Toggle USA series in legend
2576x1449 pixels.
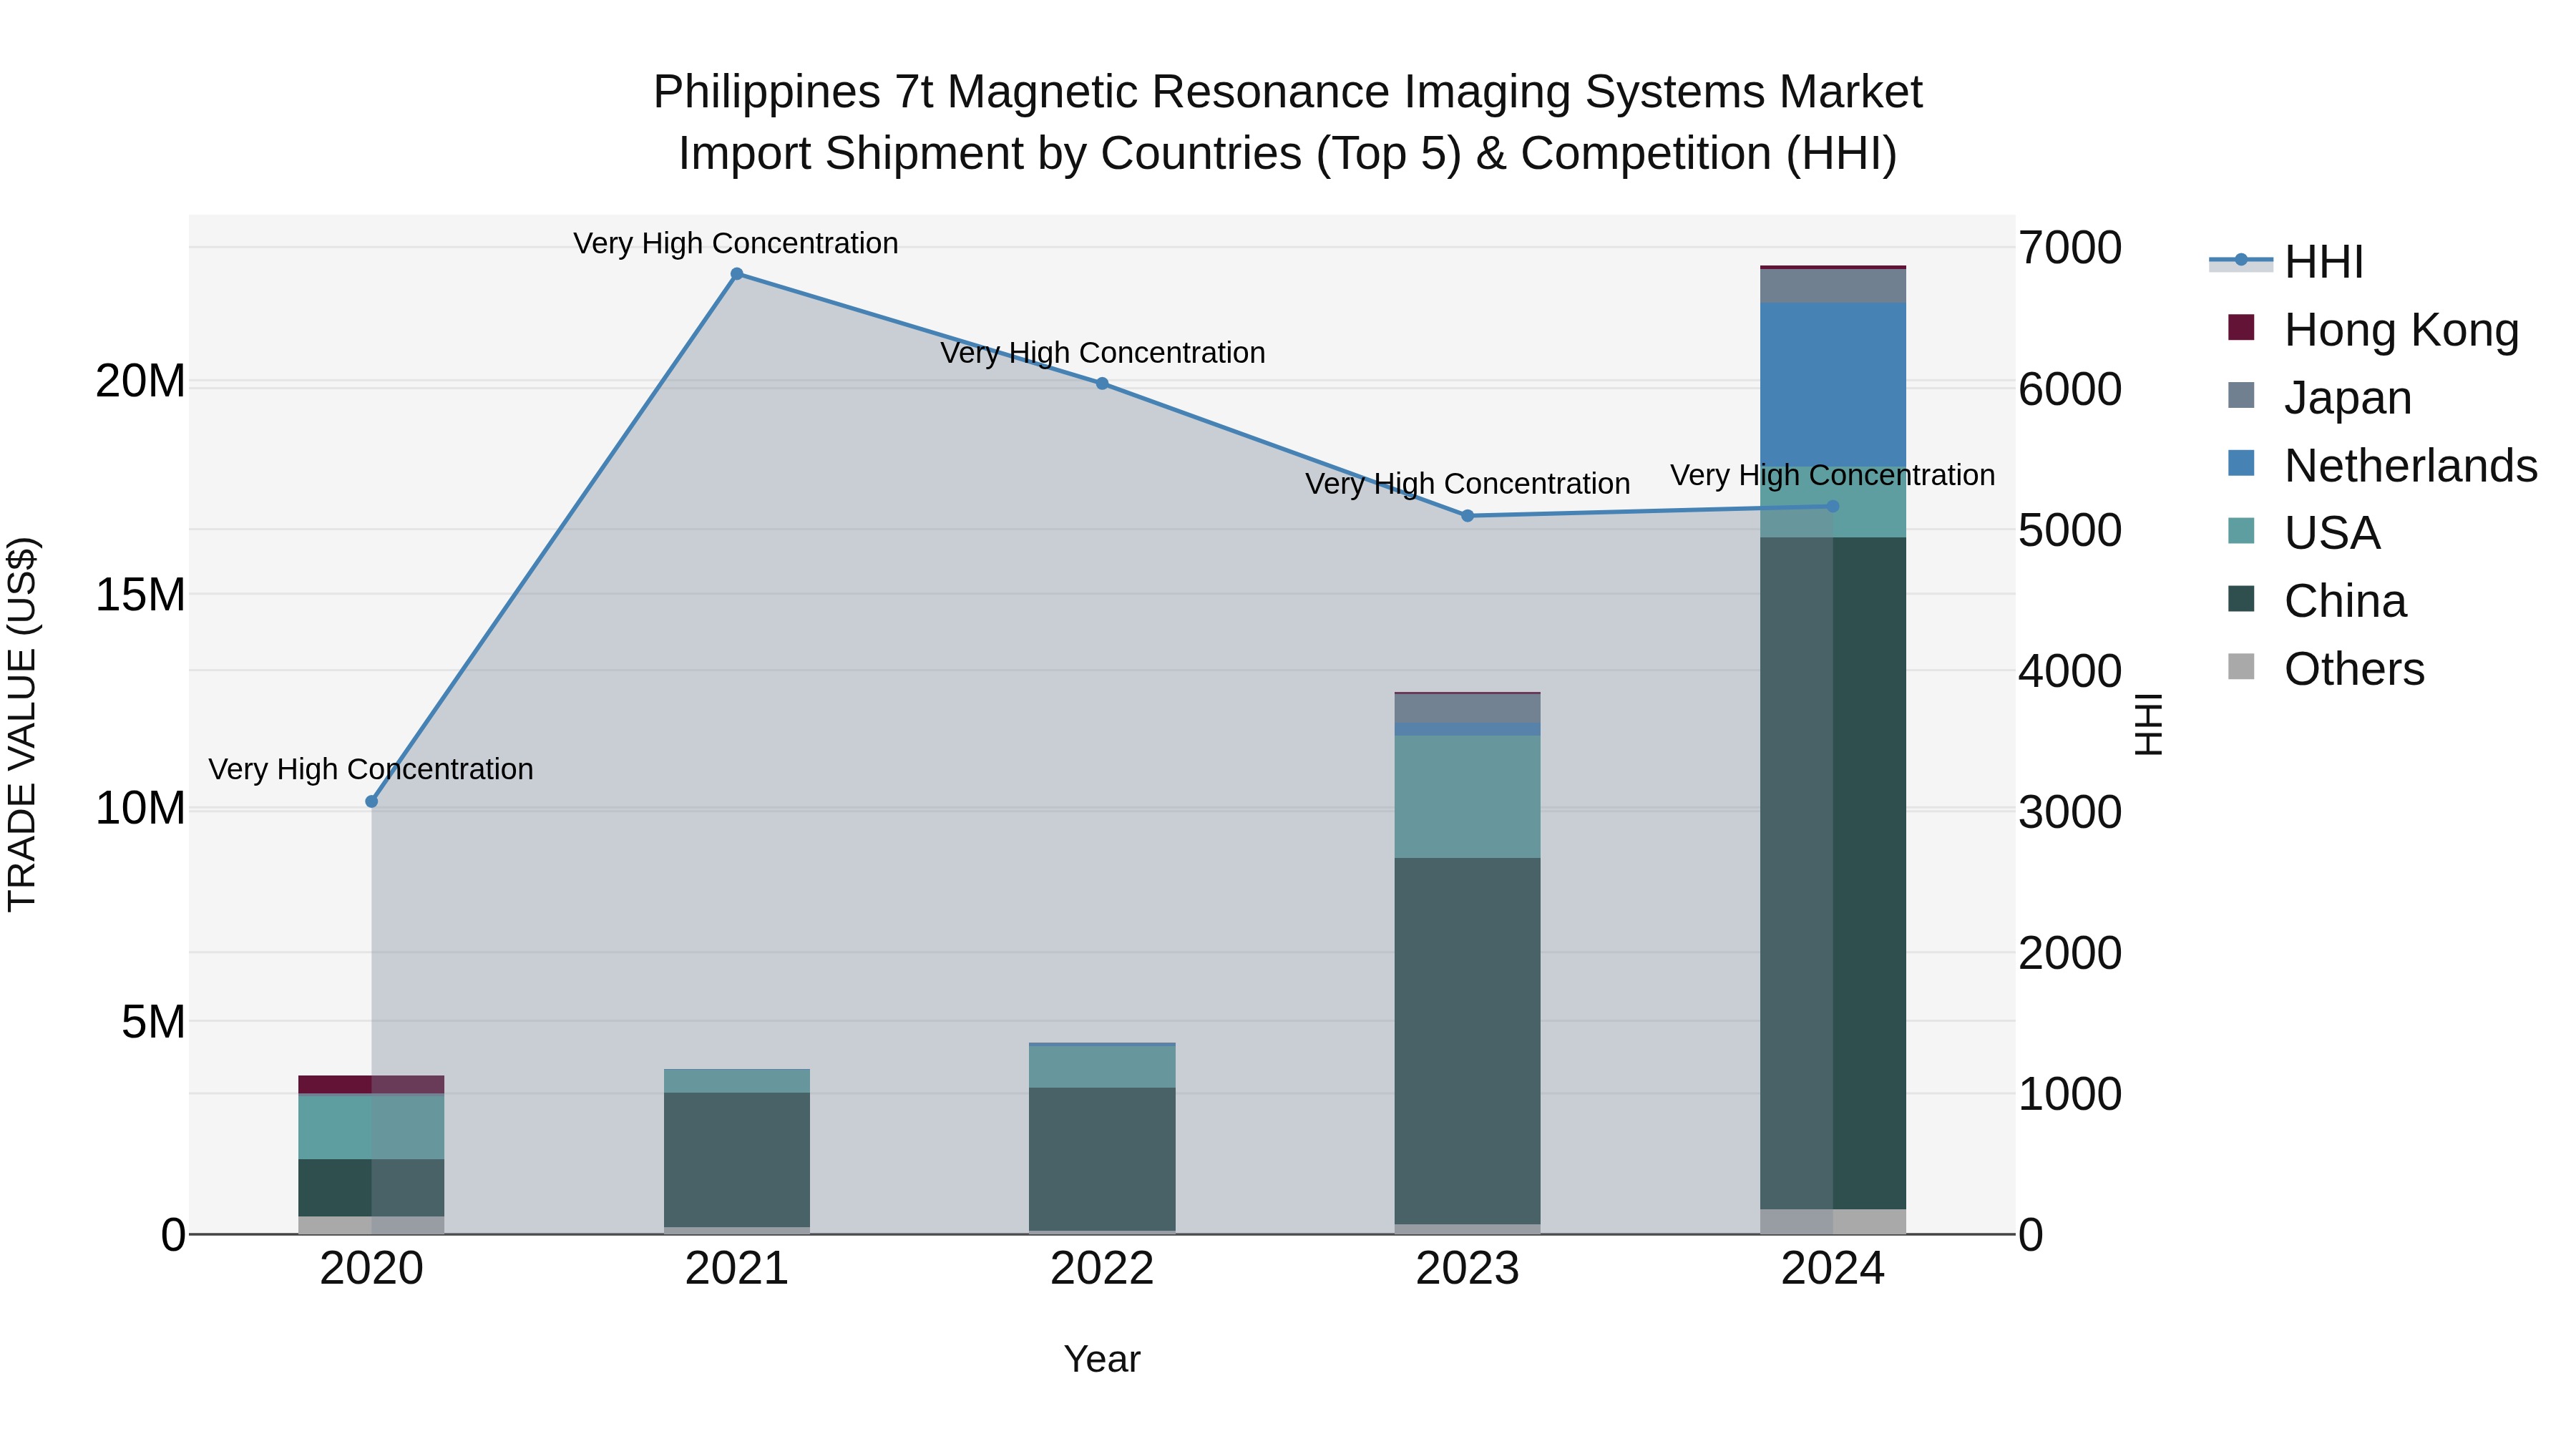coord(2304,532)
